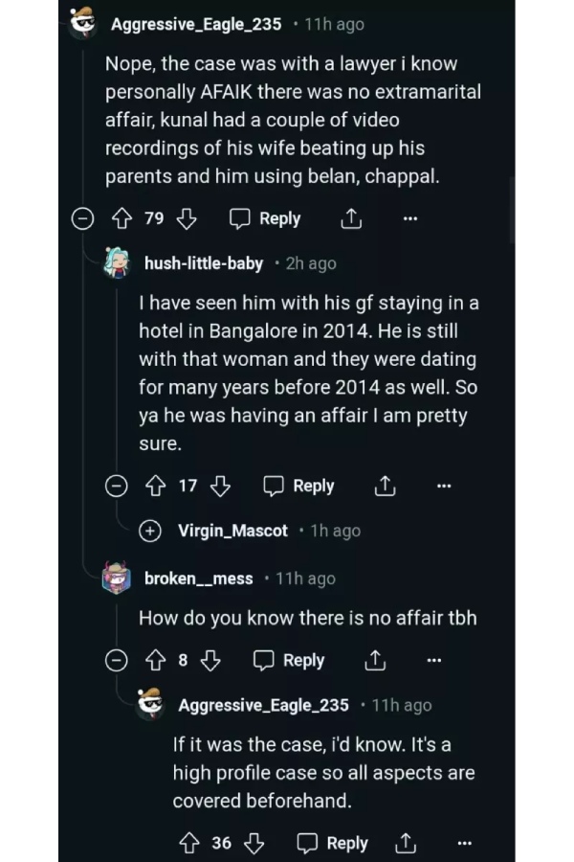Downvote hush-little-baby's 17-point comment
The width and height of the screenshot is (574, 862).
click(220, 486)
